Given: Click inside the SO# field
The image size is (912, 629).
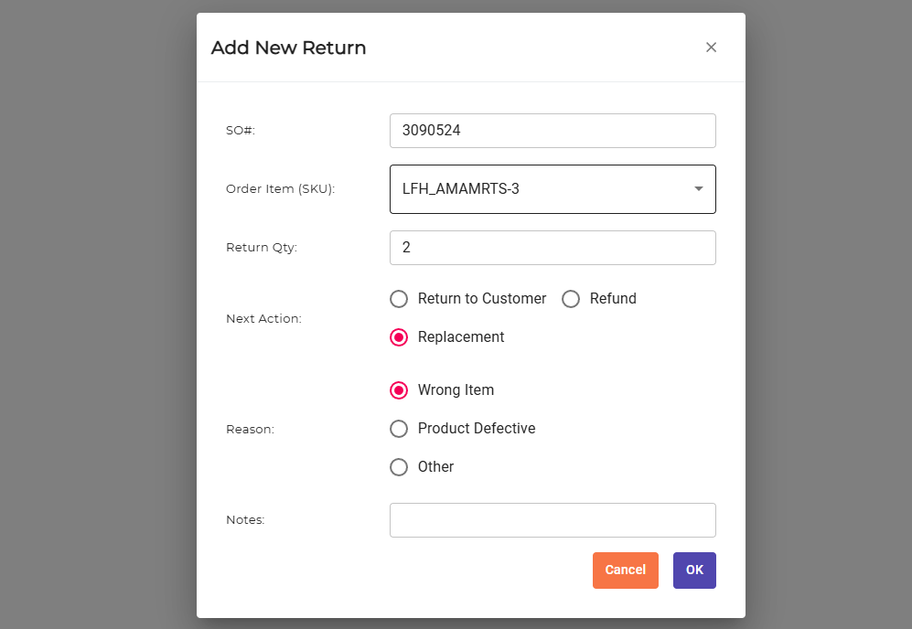Looking at the screenshot, I should (553, 130).
